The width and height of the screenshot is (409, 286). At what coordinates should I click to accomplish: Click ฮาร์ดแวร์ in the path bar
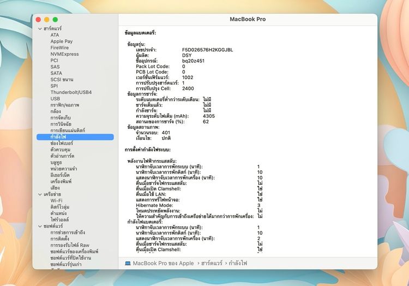click(212, 263)
